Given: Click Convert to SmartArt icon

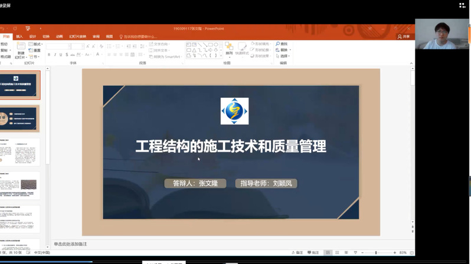Looking at the screenshot, I should pyautogui.click(x=151, y=57).
